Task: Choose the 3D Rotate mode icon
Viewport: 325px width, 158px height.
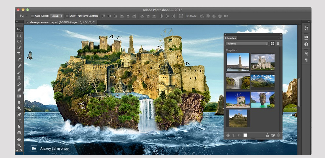Action: click(x=202, y=16)
